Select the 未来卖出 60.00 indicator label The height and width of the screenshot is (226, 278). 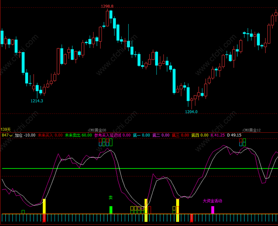pyautogui.click(x=79, y=135)
